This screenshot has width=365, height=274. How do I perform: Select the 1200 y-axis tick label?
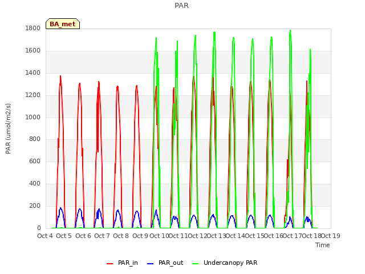[33, 95]
